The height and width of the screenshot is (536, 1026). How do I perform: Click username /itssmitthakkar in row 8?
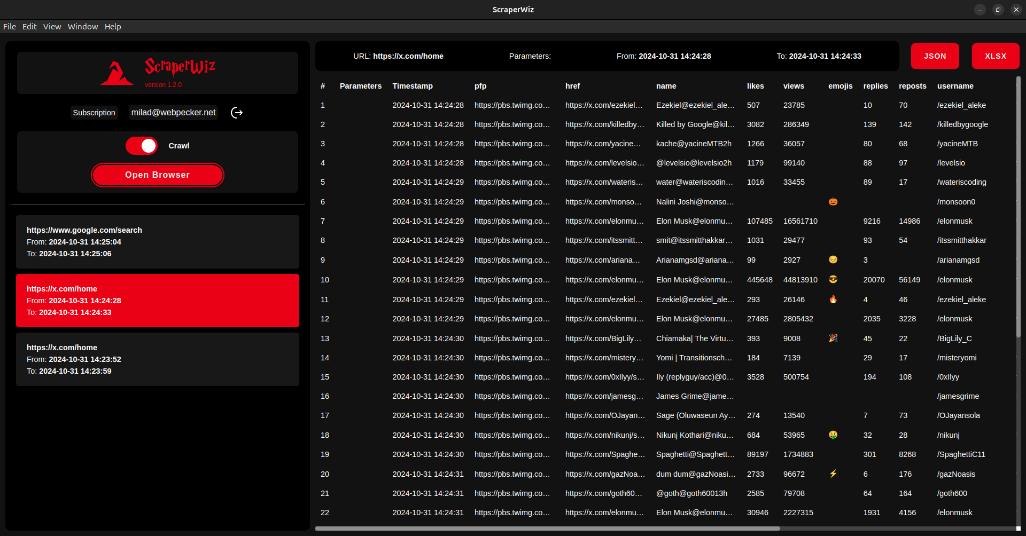(962, 240)
